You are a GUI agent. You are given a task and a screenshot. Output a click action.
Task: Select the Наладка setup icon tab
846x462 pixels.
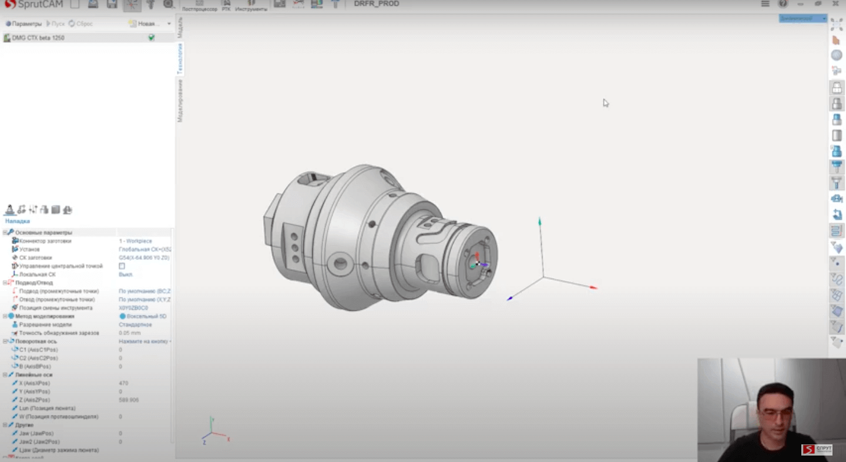[9, 210]
